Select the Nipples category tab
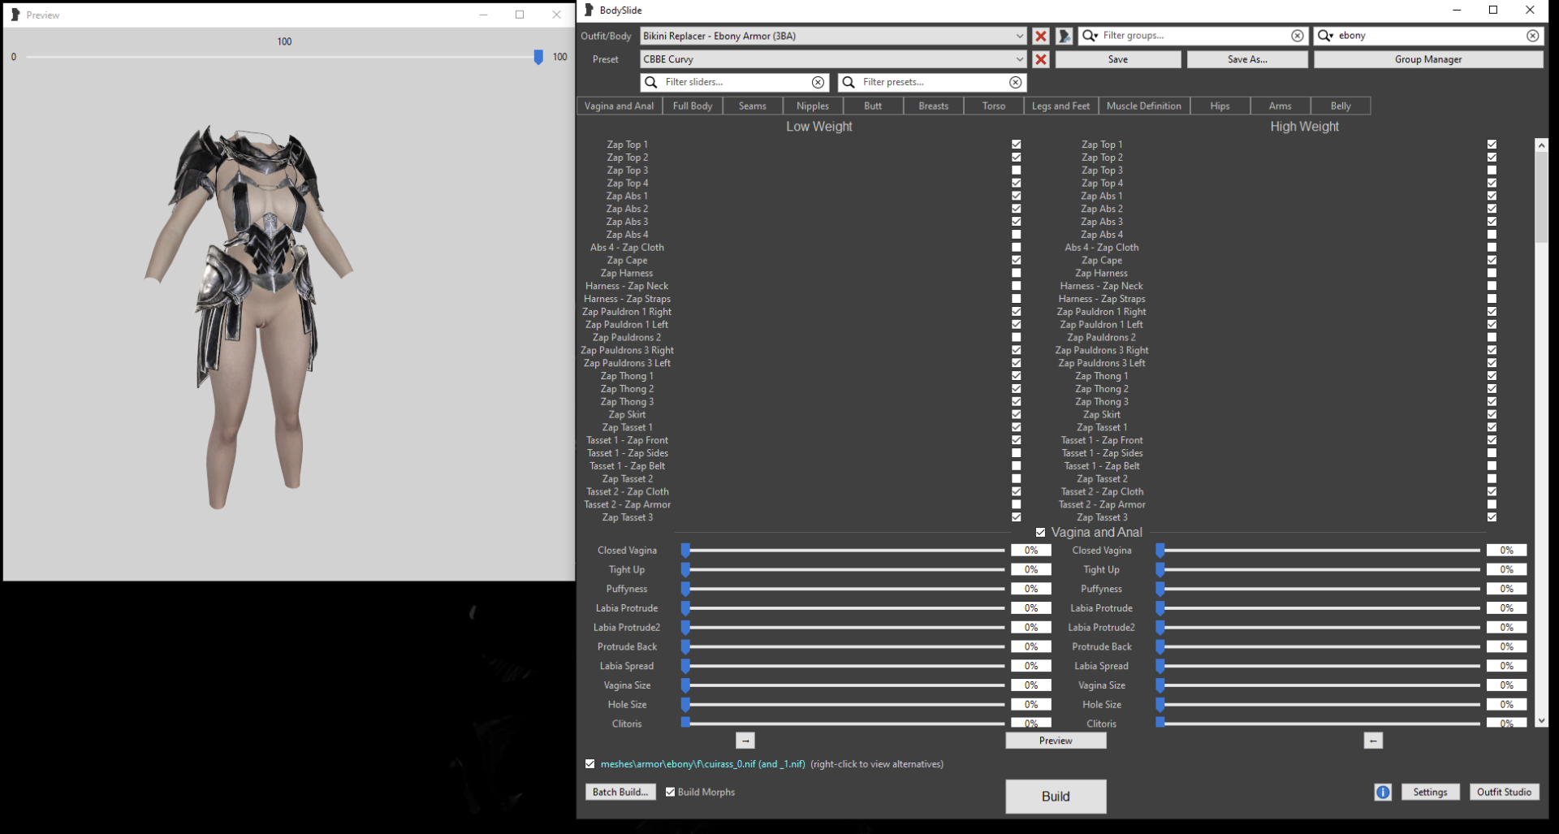 [812, 106]
